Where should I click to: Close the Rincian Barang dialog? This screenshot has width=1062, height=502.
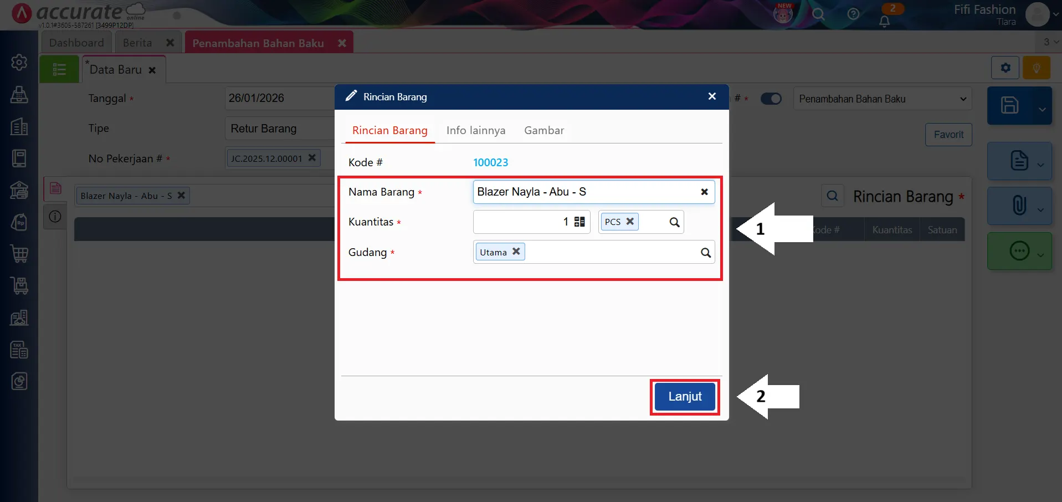712,96
